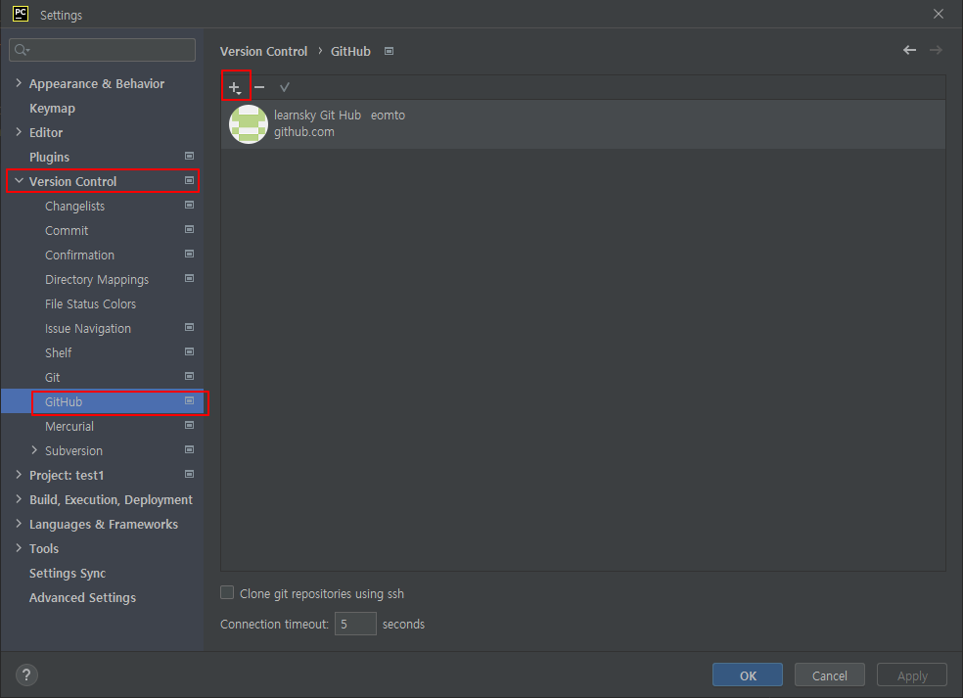Viewport: 963px width, 698px height.
Task: Click the OK button
Action: tap(748, 675)
